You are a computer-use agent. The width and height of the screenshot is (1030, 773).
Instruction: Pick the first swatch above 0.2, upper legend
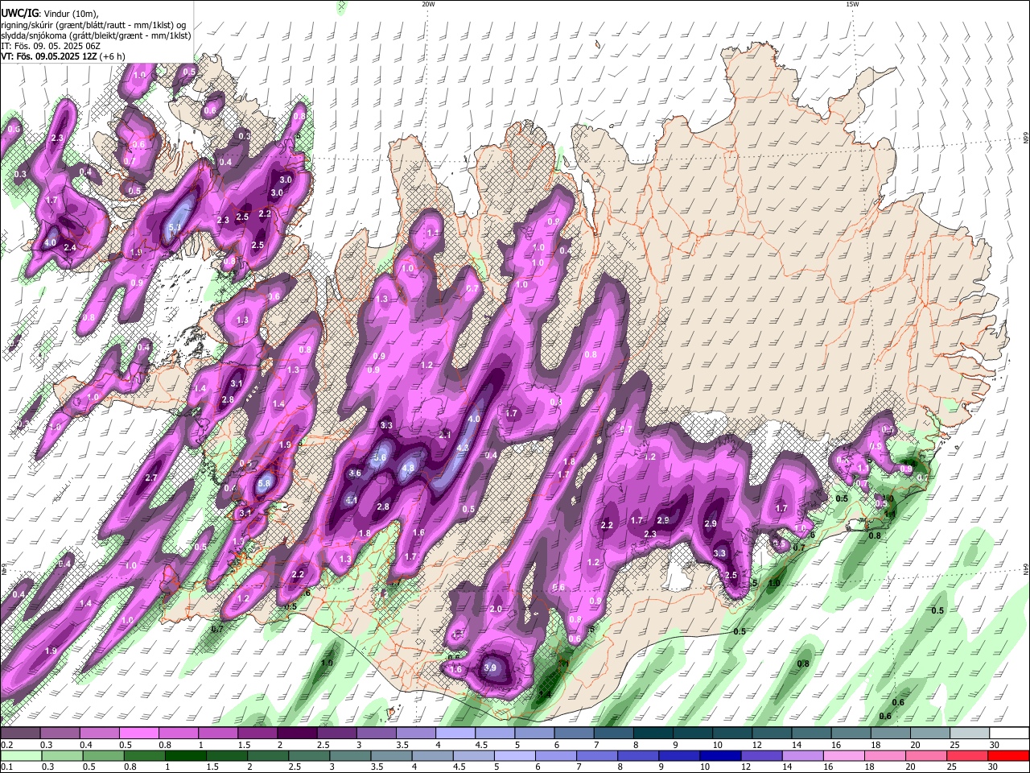click(20, 734)
